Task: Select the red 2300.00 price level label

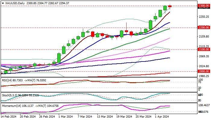Action: [204, 6]
